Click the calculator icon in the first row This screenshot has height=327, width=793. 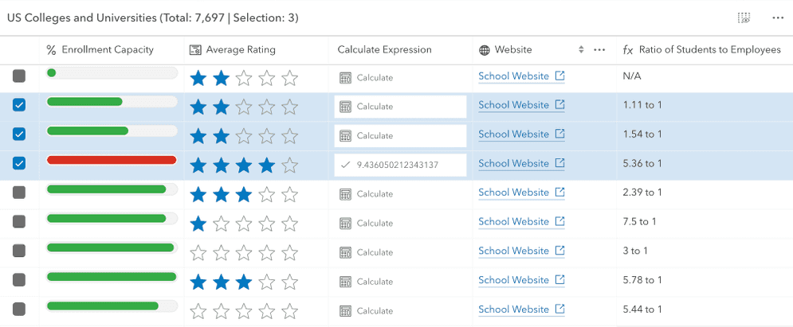click(346, 78)
